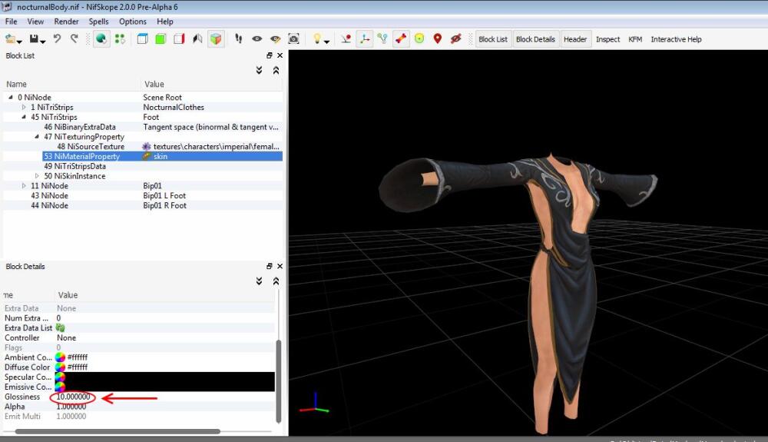The width and height of the screenshot is (768, 442).
Task: Click the eye with pencil icon
Action: tap(275, 38)
